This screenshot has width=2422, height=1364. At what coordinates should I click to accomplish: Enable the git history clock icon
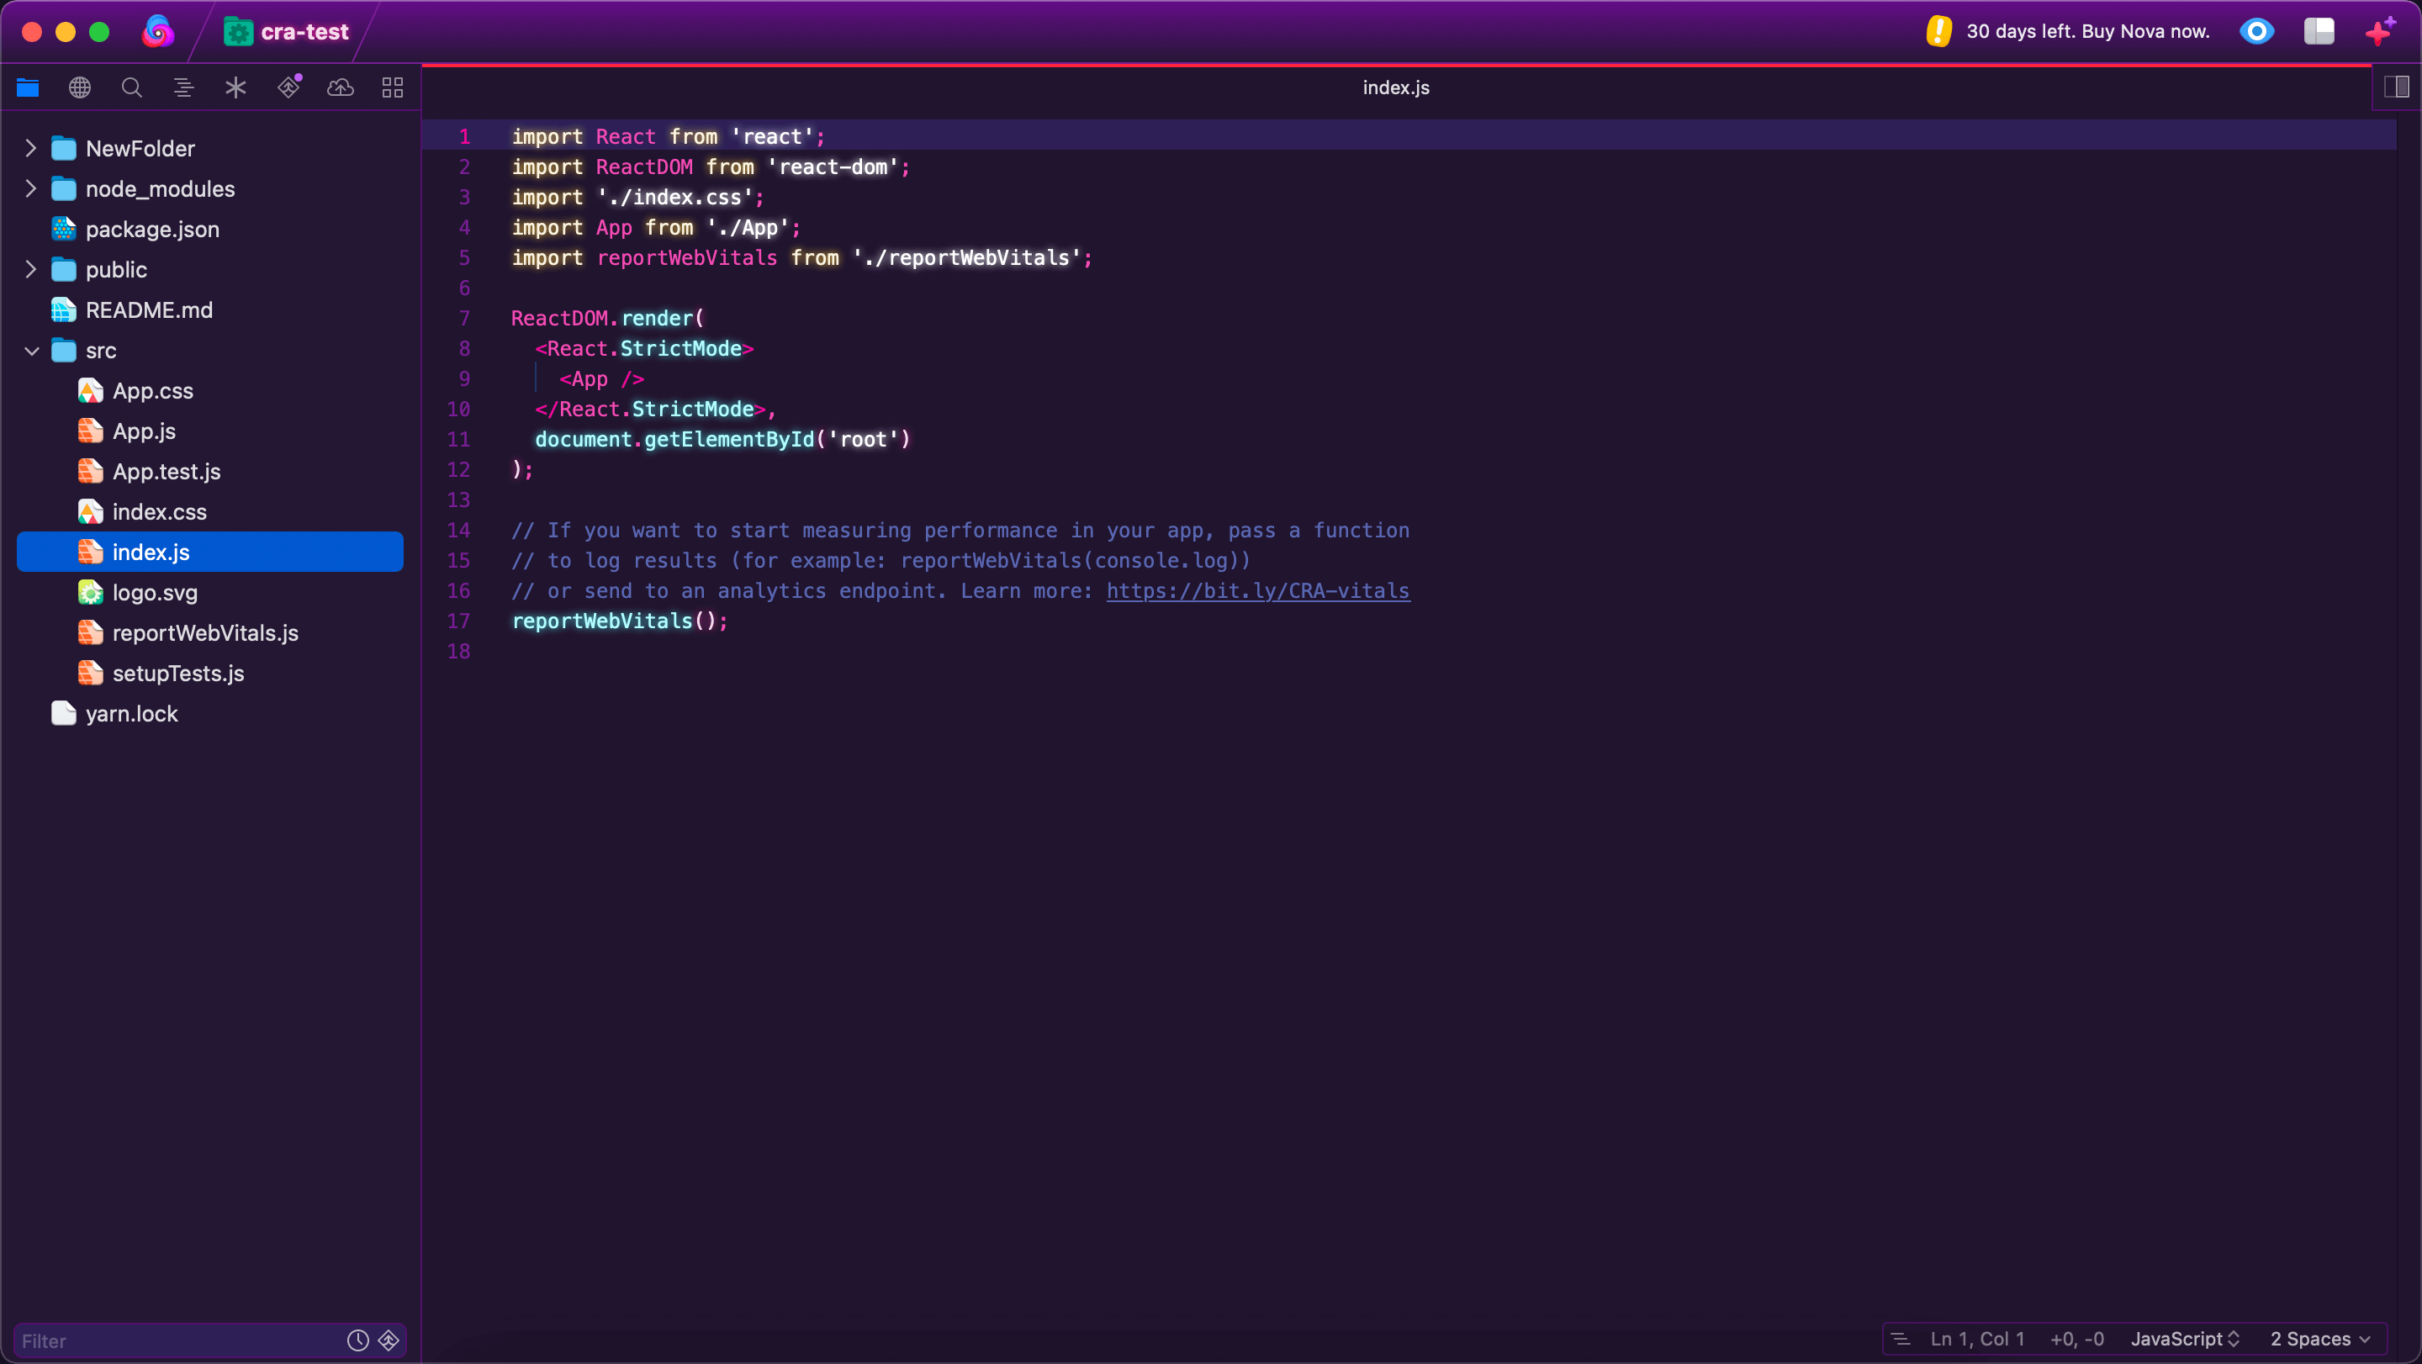(357, 1340)
